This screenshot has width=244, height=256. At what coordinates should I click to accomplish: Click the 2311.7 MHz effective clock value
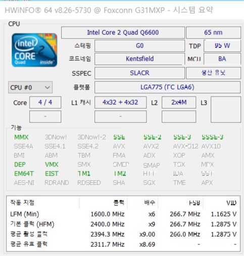[108, 244]
